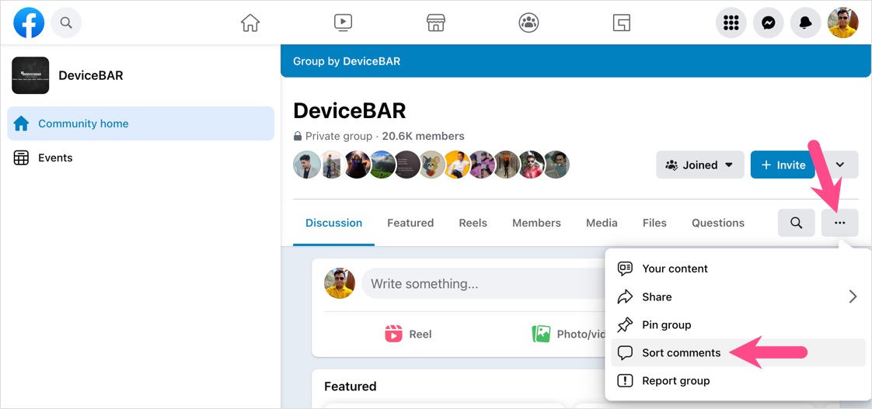This screenshot has width=872, height=409.
Task: Click the Photo/video button in composer
Action: tap(568, 334)
